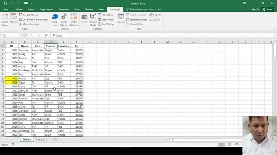
Task: Click the vertical scrollbar up arrow
Action: pos(275,42)
